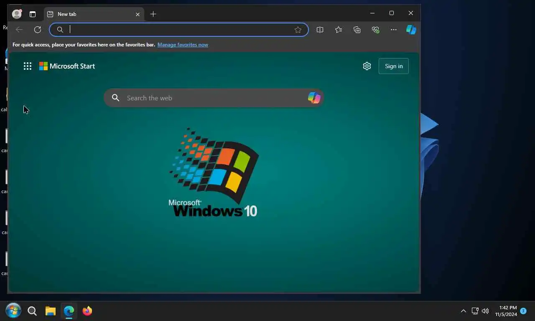Click the Edge taskbar icon
This screenshot has height=321, width=535.
[69, 311]
